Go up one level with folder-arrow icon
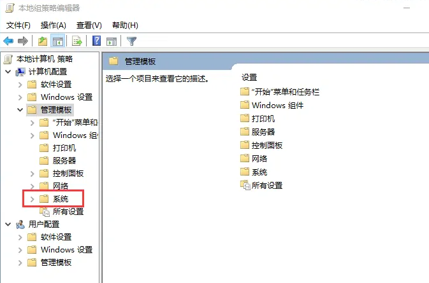 click(x=43, y=41)
